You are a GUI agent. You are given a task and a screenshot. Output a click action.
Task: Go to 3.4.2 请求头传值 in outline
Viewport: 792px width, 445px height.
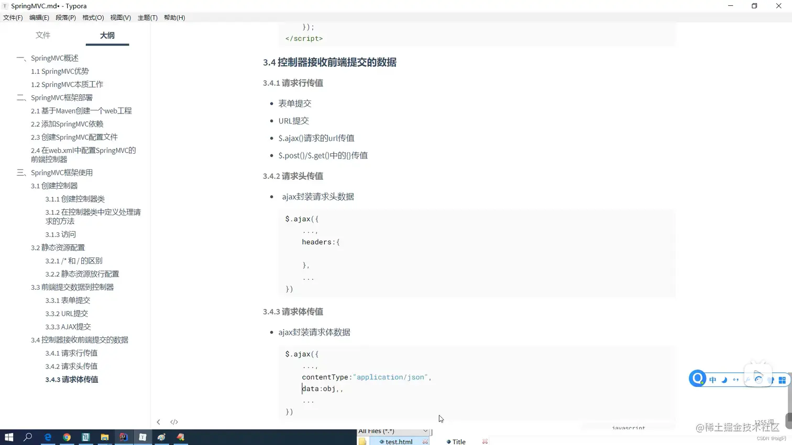click(x=71, y=367)
